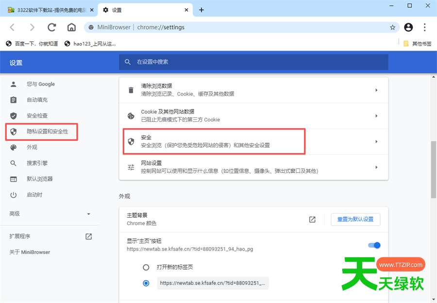
Task: Open 您与 Google in sidebar
Action: [41, 84]
